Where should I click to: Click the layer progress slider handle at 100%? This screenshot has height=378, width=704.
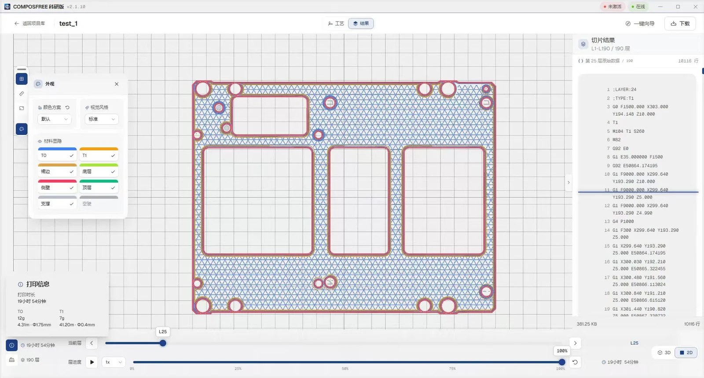point(562,362)
